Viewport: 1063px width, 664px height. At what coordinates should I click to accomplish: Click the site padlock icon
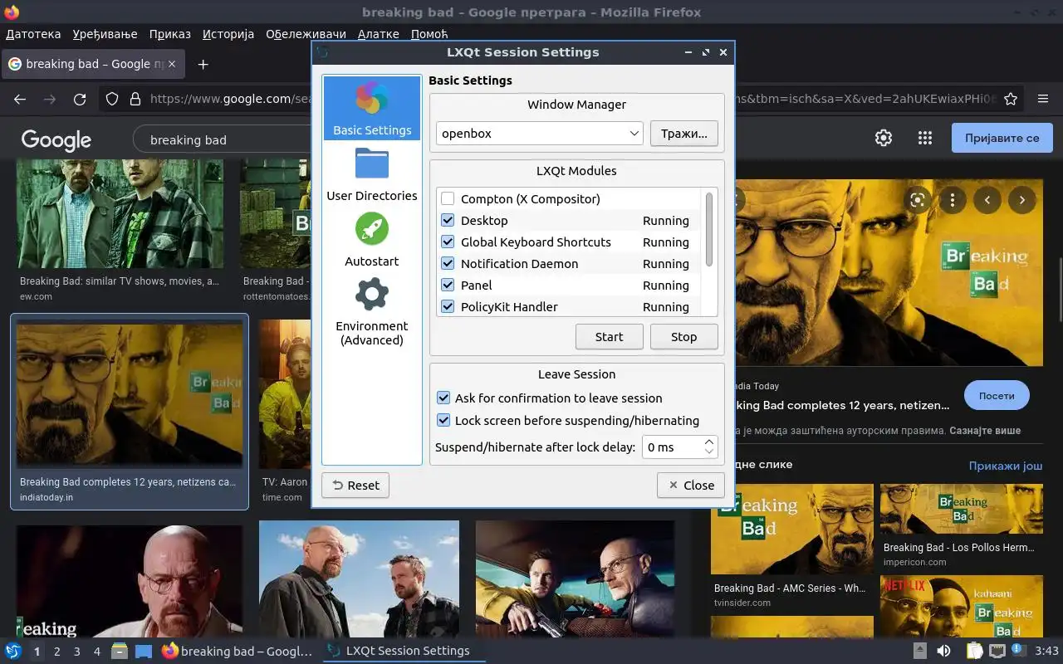135,99
